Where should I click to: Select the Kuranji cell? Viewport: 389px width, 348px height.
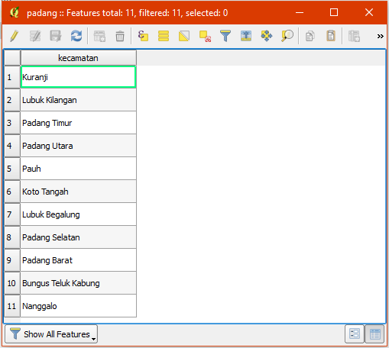[78, 77]
